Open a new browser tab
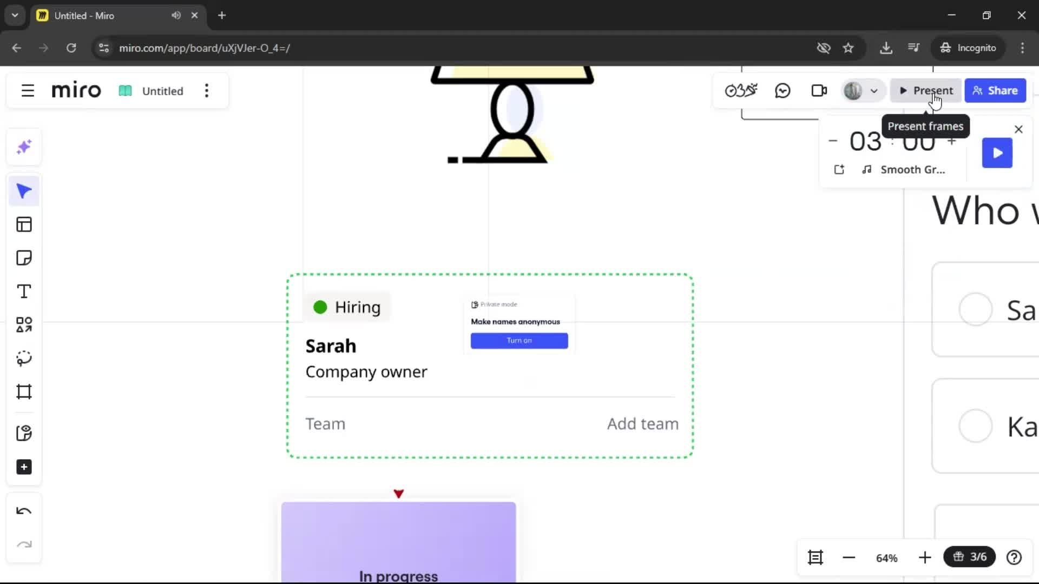This screenshot has height=584, width=1039. click(222, 15)
